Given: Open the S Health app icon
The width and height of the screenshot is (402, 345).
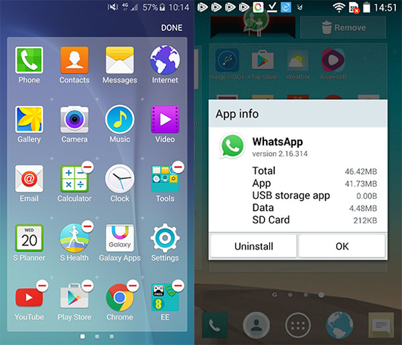Looking at the screenshot, I should (x=74, y=238).
